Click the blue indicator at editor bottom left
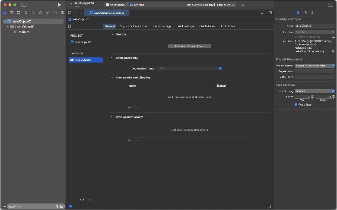 pos(70,207)
